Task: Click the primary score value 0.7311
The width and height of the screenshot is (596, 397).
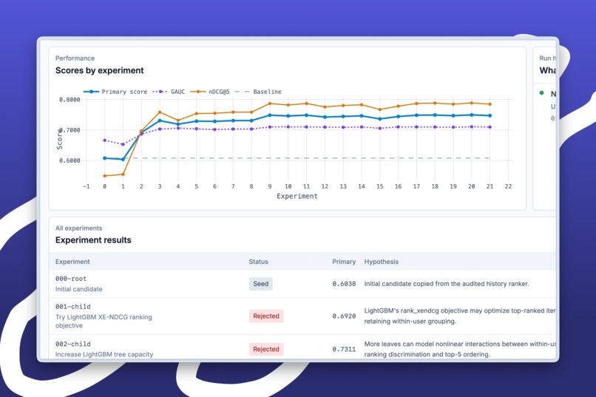Action: pos(344,349)
